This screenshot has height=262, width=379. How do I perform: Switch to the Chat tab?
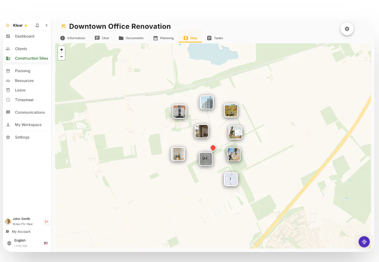point(102,38)
